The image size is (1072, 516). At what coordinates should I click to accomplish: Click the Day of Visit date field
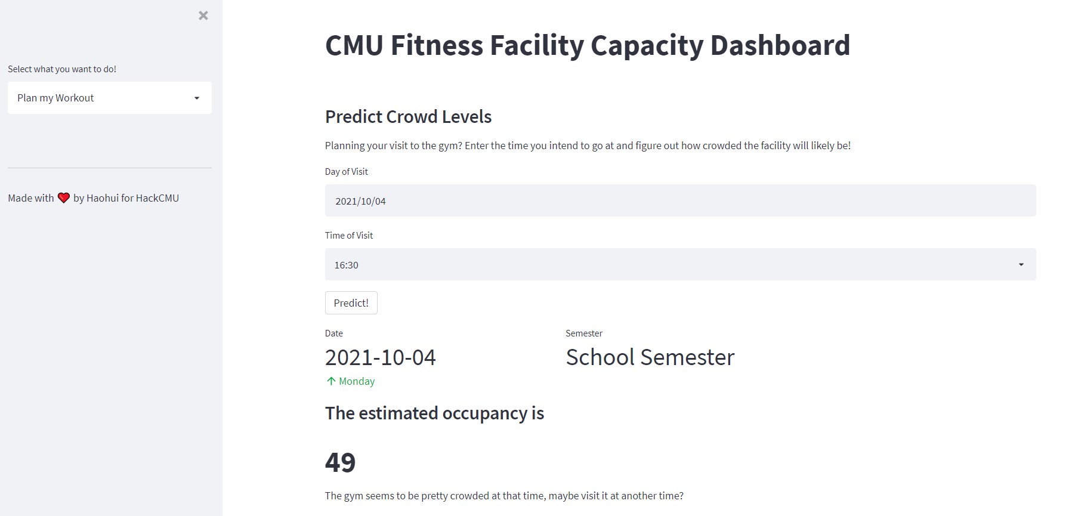click(680, 201)
